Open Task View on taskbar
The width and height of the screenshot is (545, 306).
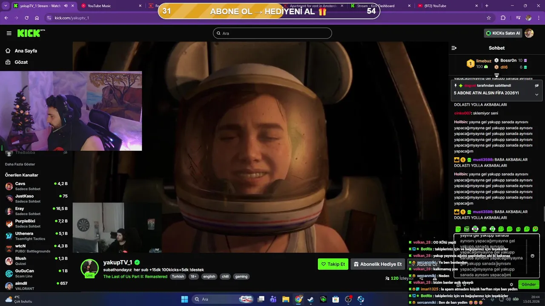[261, 299]
